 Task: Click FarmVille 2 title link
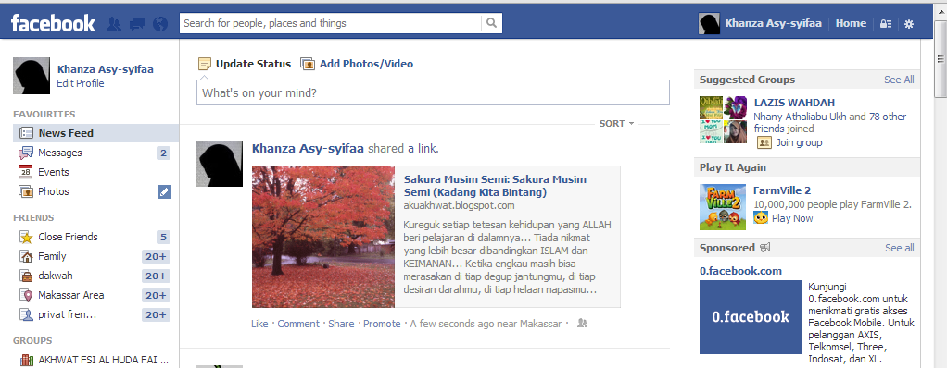782,190
